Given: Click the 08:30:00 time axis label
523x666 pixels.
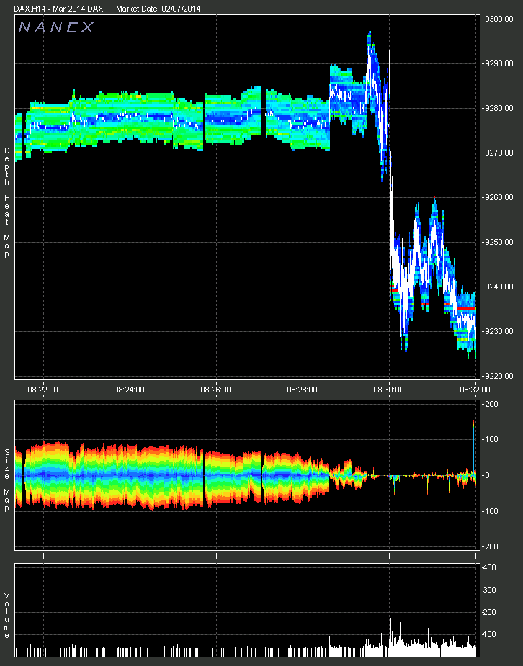Looking at the screenshot, I should click(389, 390).
